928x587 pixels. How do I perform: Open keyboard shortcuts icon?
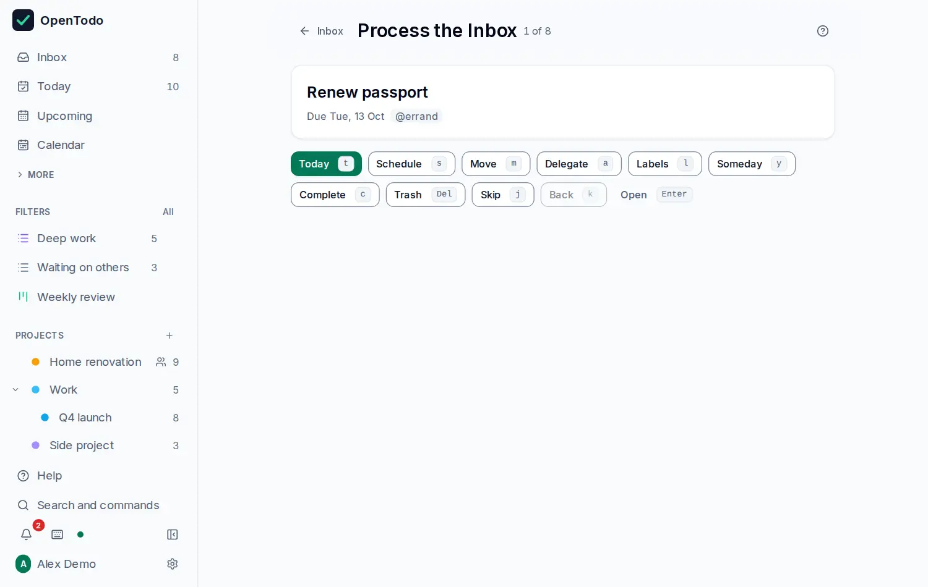(58, 534)
